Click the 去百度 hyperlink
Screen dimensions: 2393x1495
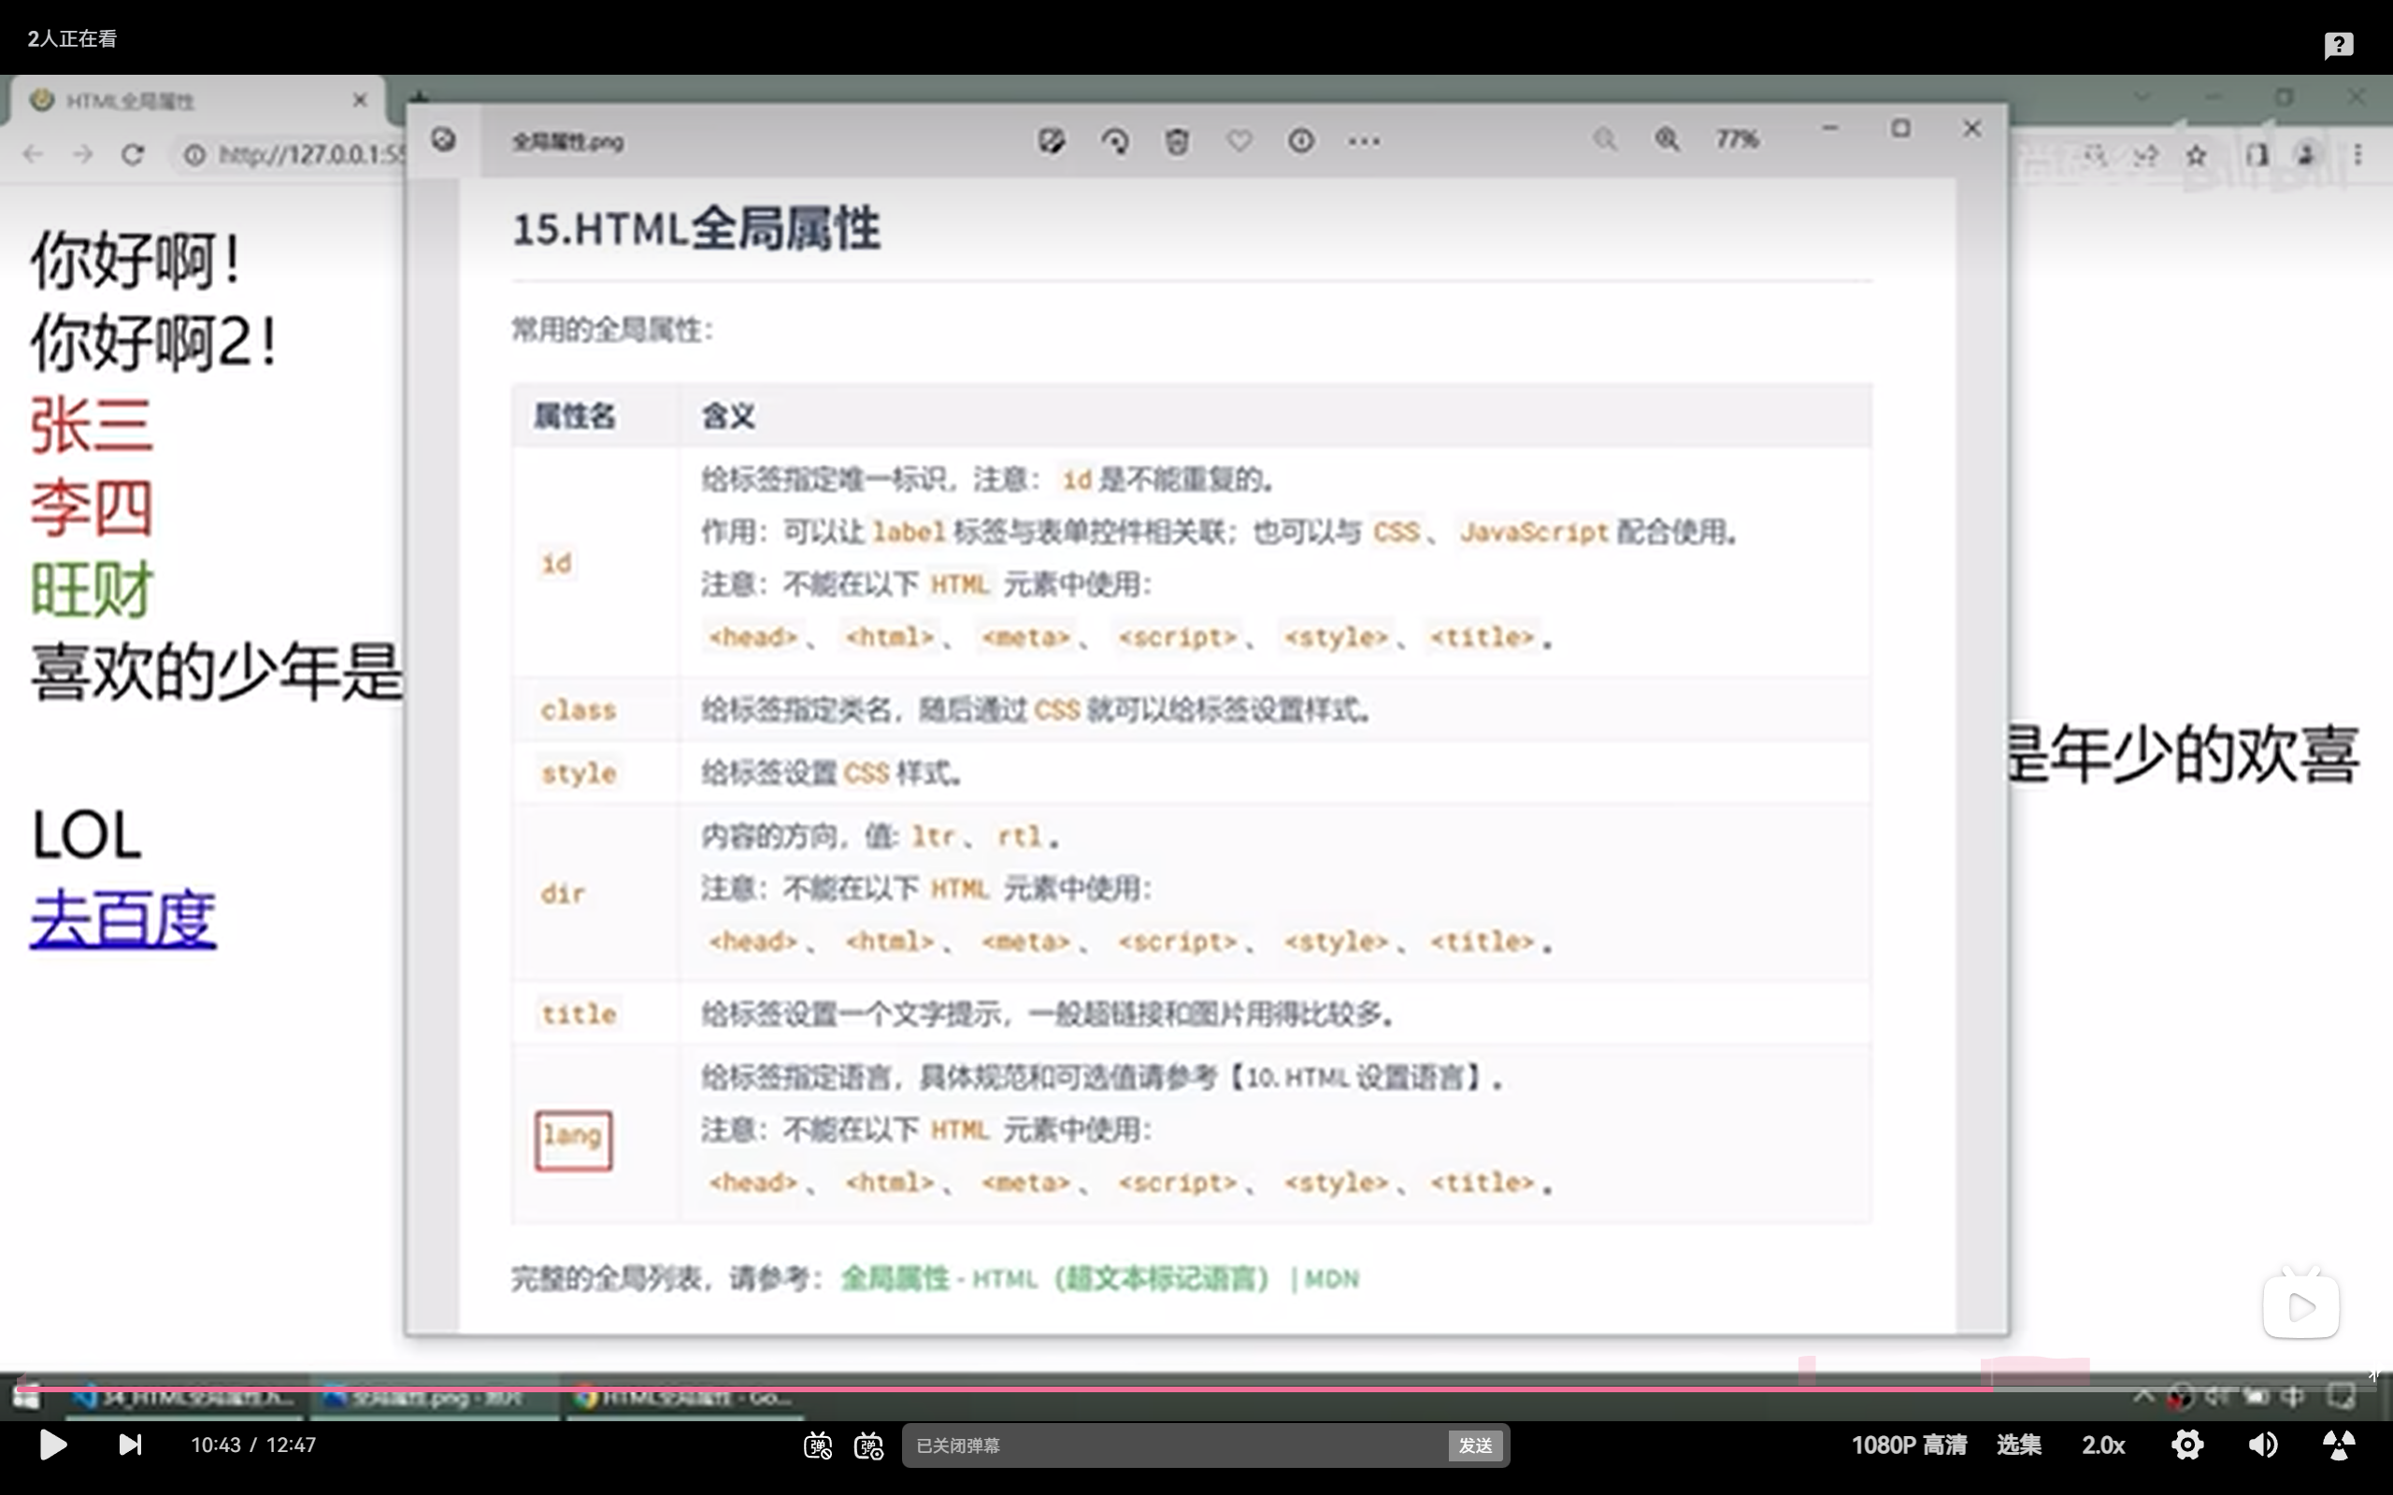[x=122, y=918]
